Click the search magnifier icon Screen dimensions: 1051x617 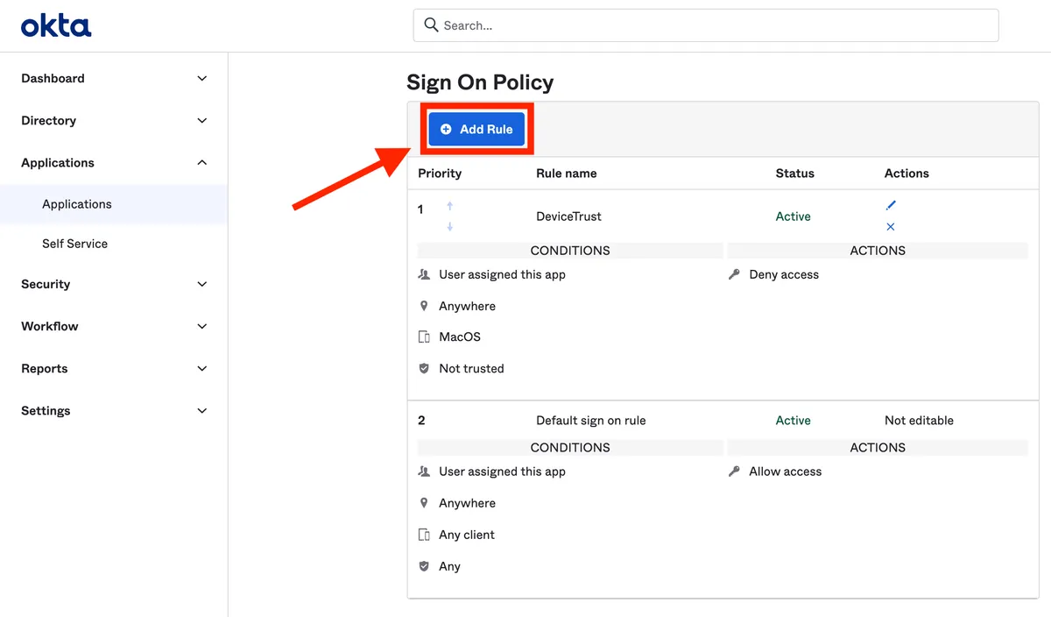[431, 25]
